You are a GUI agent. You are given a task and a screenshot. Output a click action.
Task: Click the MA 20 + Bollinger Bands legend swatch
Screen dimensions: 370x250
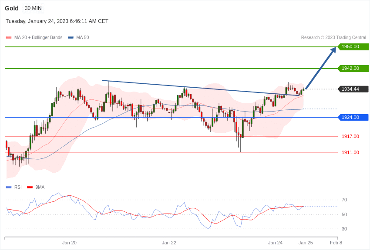click(x=9, y=38)
